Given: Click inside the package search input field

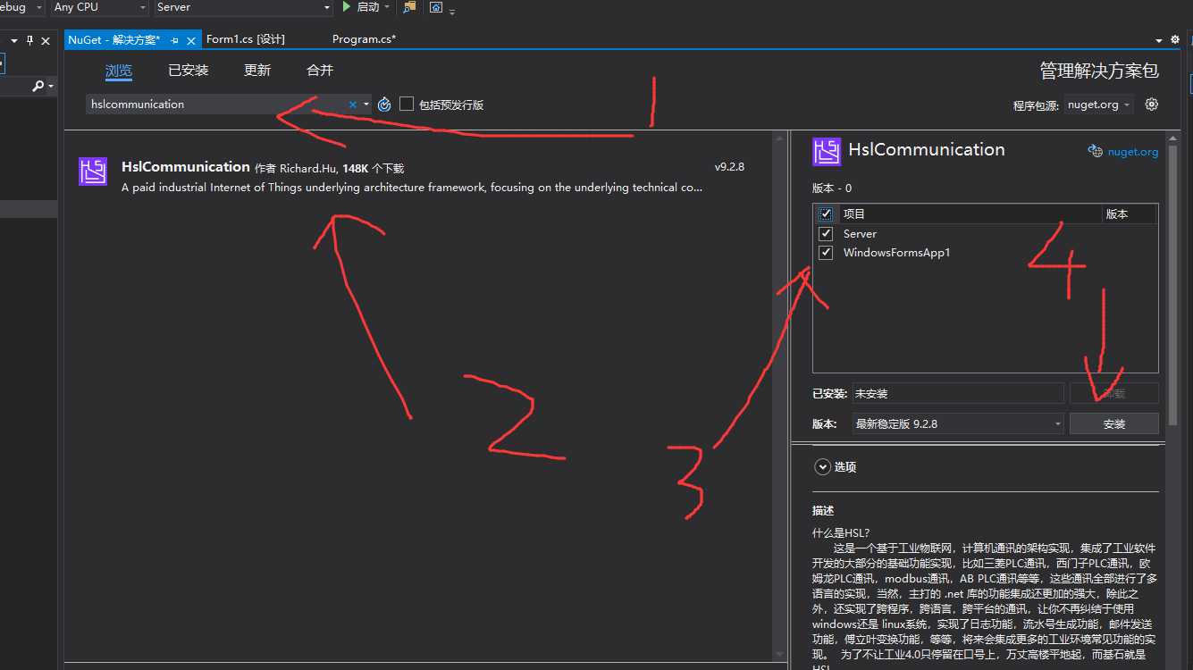Looking at the screenshot, I should pos(216,105).
